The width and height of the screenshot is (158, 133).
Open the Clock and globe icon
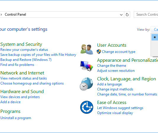(86, 84)
